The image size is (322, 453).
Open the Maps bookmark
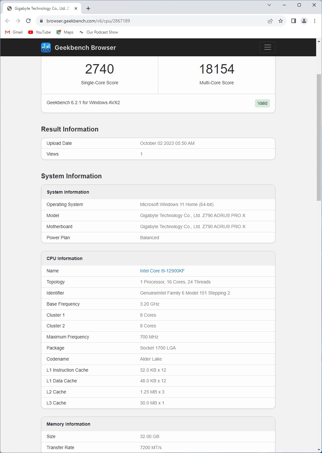click(x=65, y=32)
